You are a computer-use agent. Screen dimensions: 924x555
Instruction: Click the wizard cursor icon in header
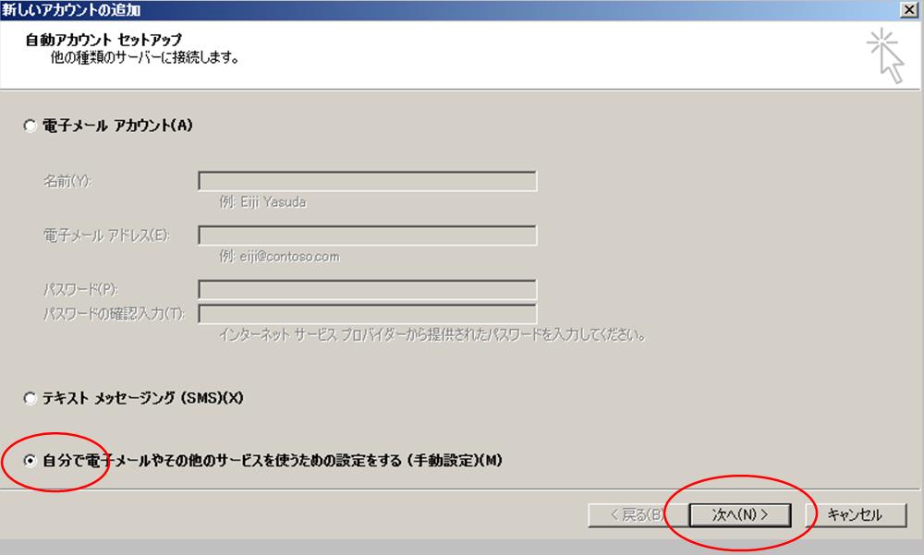pos(885,56)
